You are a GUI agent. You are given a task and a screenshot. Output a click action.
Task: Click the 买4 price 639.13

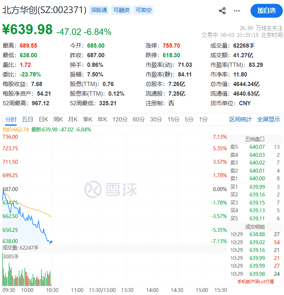pyautogui.click(x=257, y=210)
